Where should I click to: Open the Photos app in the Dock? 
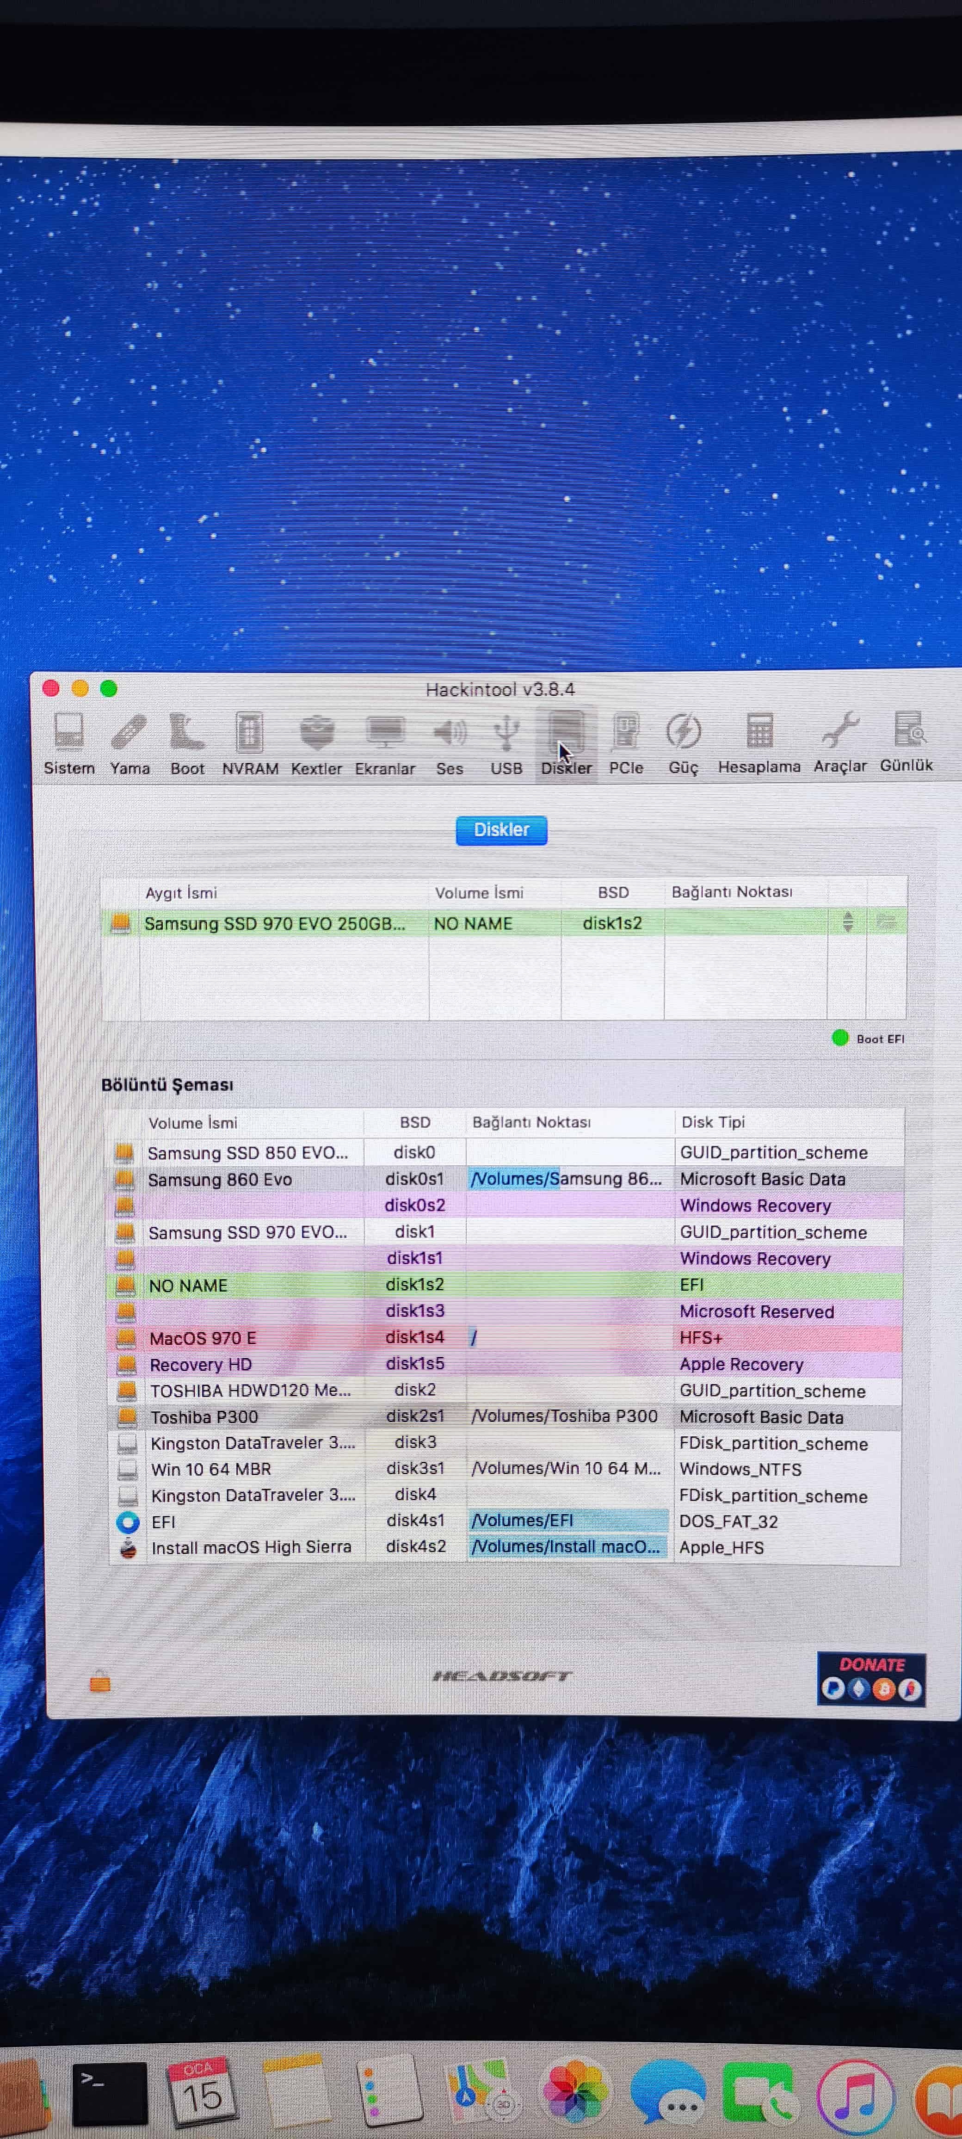click(573, 2092)
